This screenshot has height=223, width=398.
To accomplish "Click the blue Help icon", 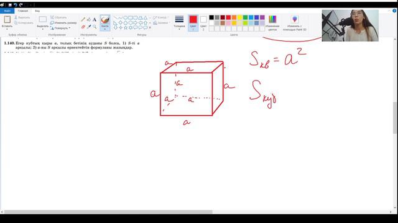I will point(394,11).
